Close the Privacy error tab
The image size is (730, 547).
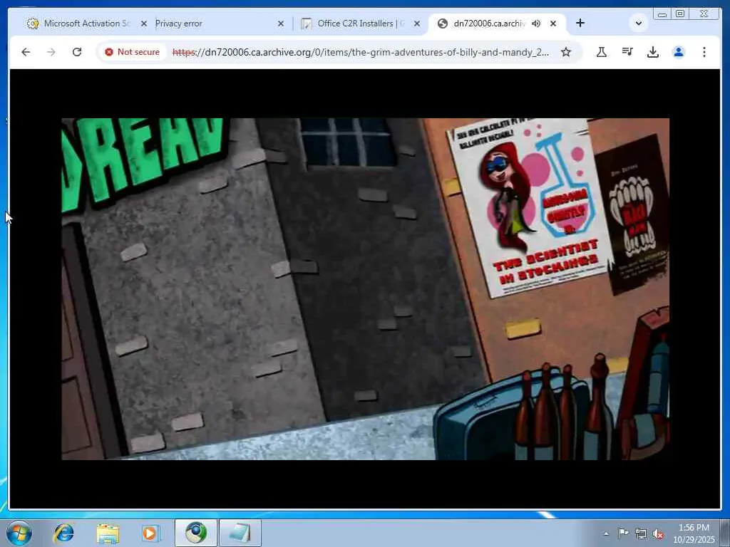(281, 24)
